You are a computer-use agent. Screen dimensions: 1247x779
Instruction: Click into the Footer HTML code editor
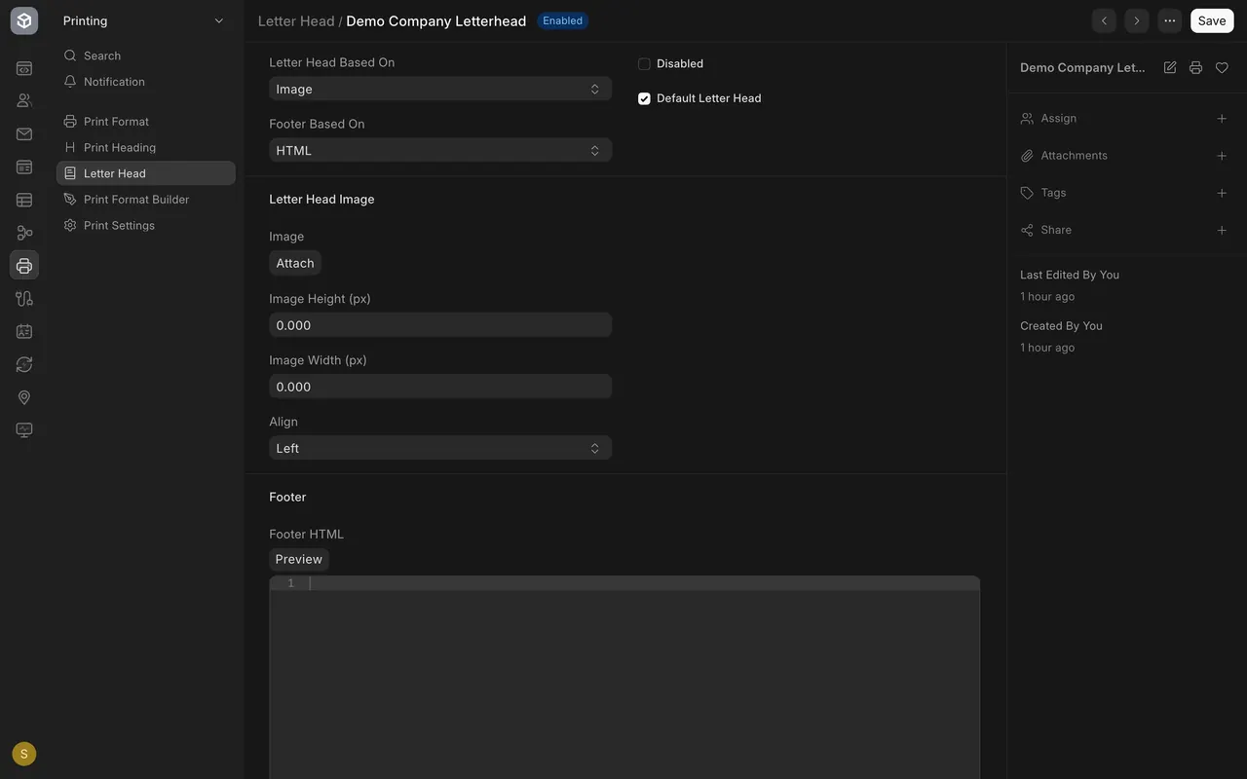pyautogui.click(x=624, y=677)
